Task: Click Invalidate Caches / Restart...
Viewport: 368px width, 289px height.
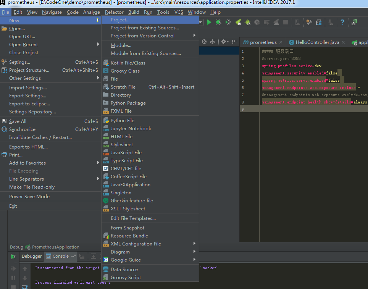Action: coord(51,137)
